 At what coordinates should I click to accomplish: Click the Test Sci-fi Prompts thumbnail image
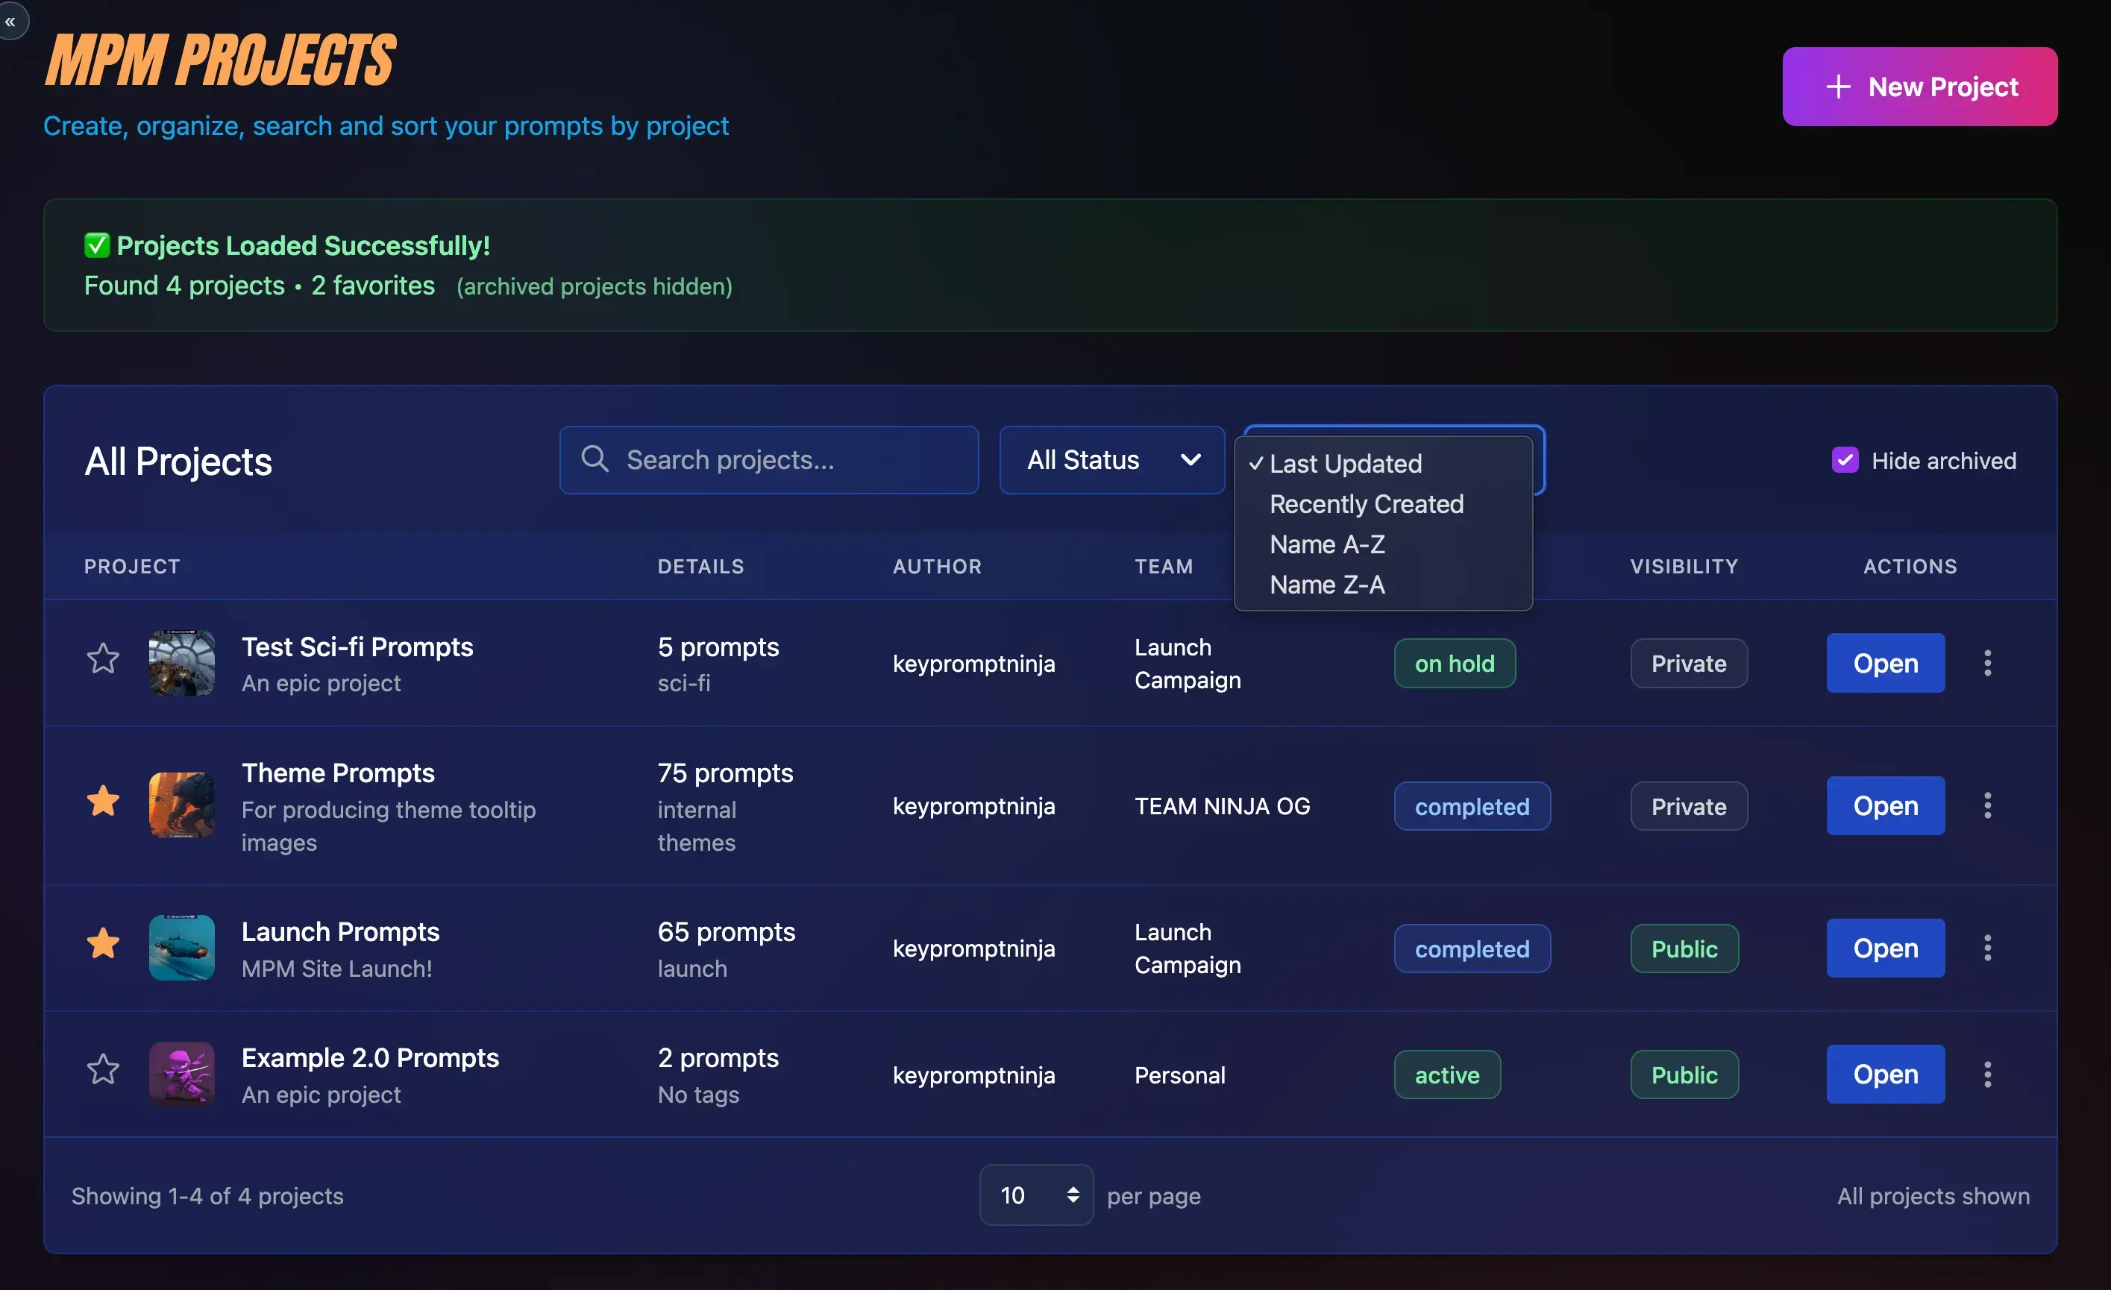point(181,663)
